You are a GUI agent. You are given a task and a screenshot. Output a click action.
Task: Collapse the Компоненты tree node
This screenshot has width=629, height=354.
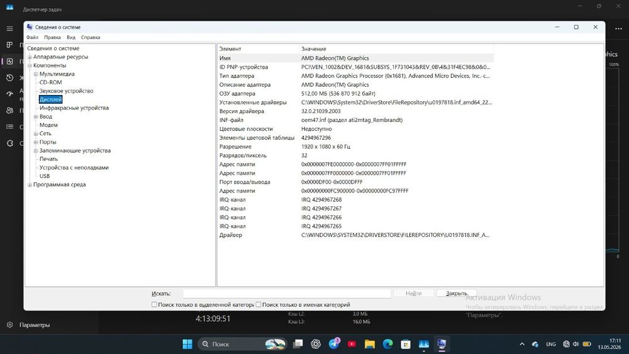coord(30,65)
